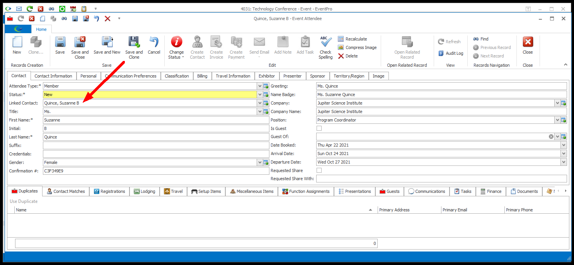Collapse the ribbon with the chevron
Viewport: 574px width, 265px height.
(565, 65)
